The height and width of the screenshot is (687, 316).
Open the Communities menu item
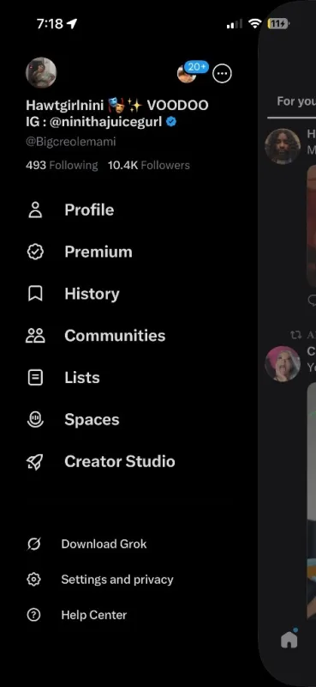click(x=96, y=336)
